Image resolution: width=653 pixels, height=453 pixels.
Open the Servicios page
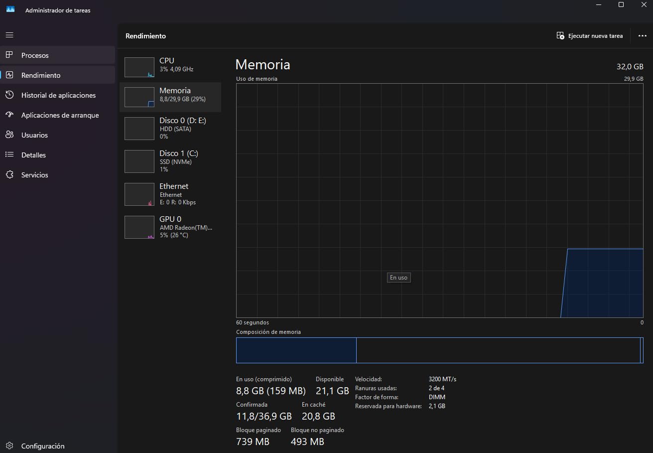click(58, 174)
